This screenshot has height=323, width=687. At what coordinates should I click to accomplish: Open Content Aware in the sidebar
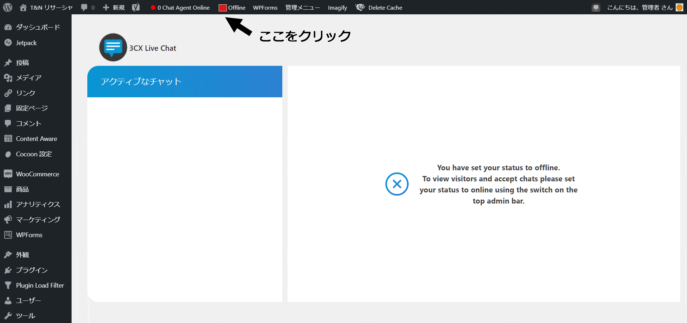pyautogui.click(x=36, y=138)
